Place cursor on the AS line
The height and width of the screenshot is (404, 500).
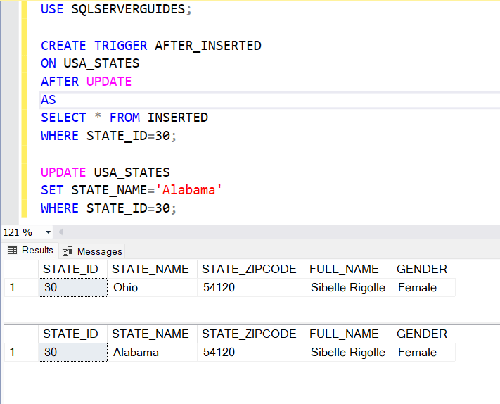pos(49,100)
